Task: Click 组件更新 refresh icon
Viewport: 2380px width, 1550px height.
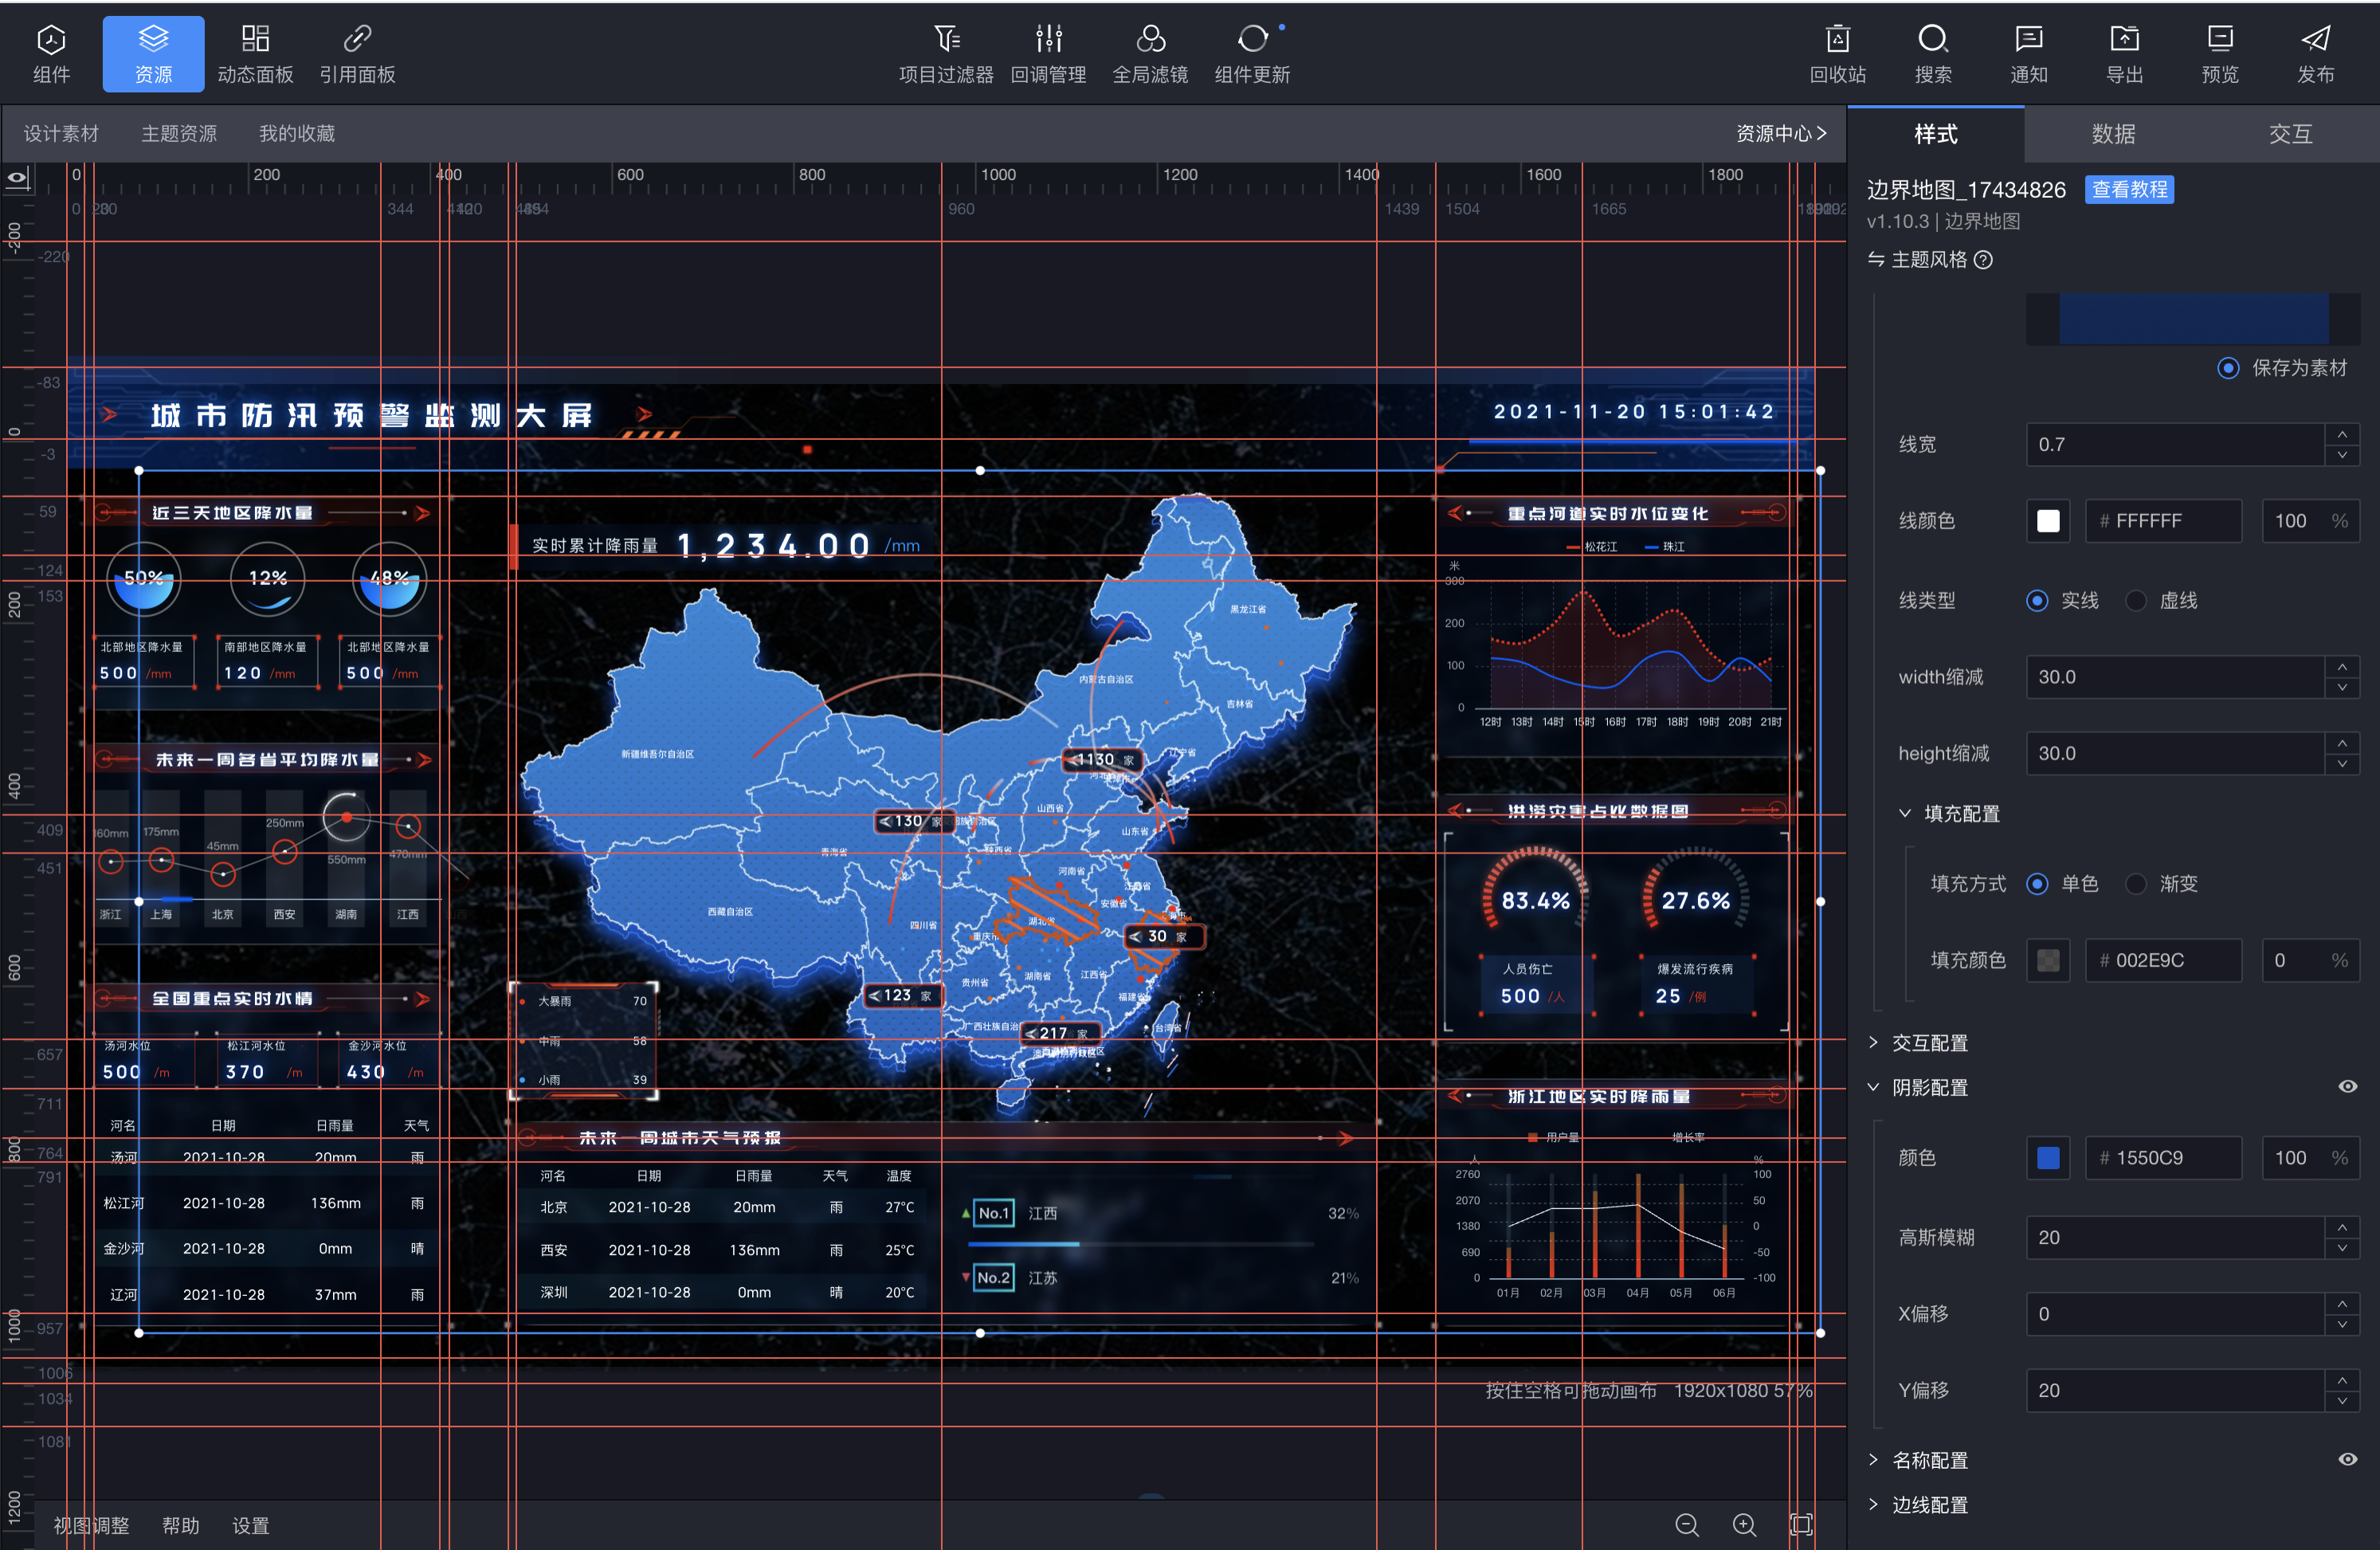Action: click(1252, 40)
